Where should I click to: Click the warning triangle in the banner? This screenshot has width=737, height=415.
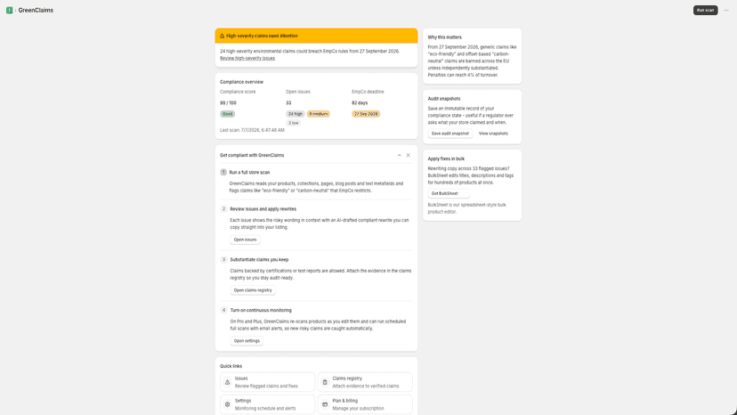point(223,36)
